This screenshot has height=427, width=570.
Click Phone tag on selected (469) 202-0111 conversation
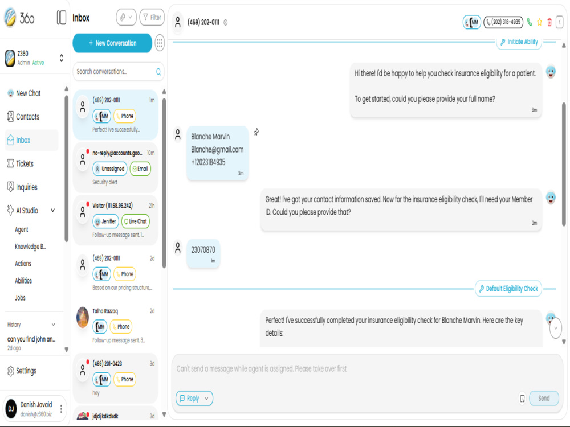tap(125, 116)
